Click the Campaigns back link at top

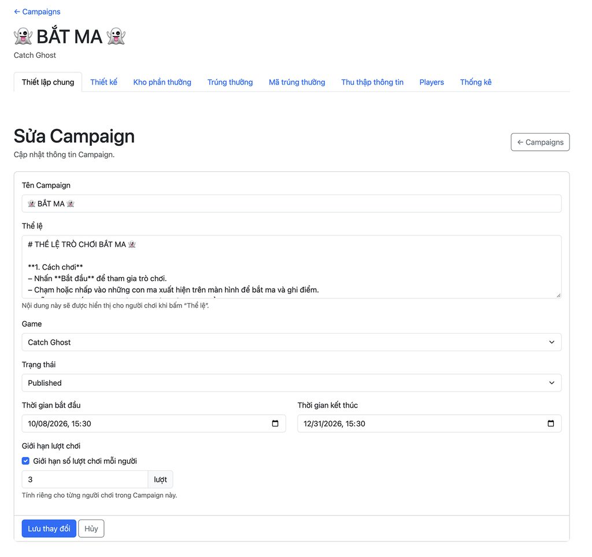coord(37,12)
